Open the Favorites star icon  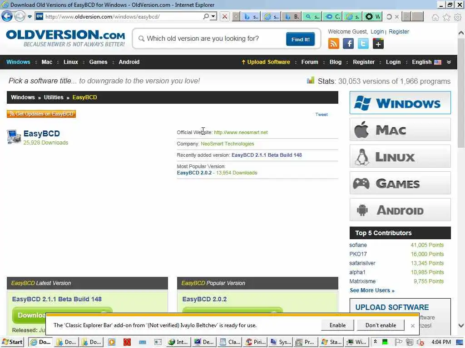pyautogui.click(x=446, y=18)
